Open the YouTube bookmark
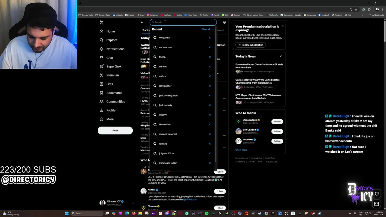The image size is (386, 217). pyautogui.click(x=166, y=15)
